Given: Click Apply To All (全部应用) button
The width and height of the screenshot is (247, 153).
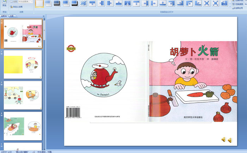Looking at the screenshot, I should [238, 8].
